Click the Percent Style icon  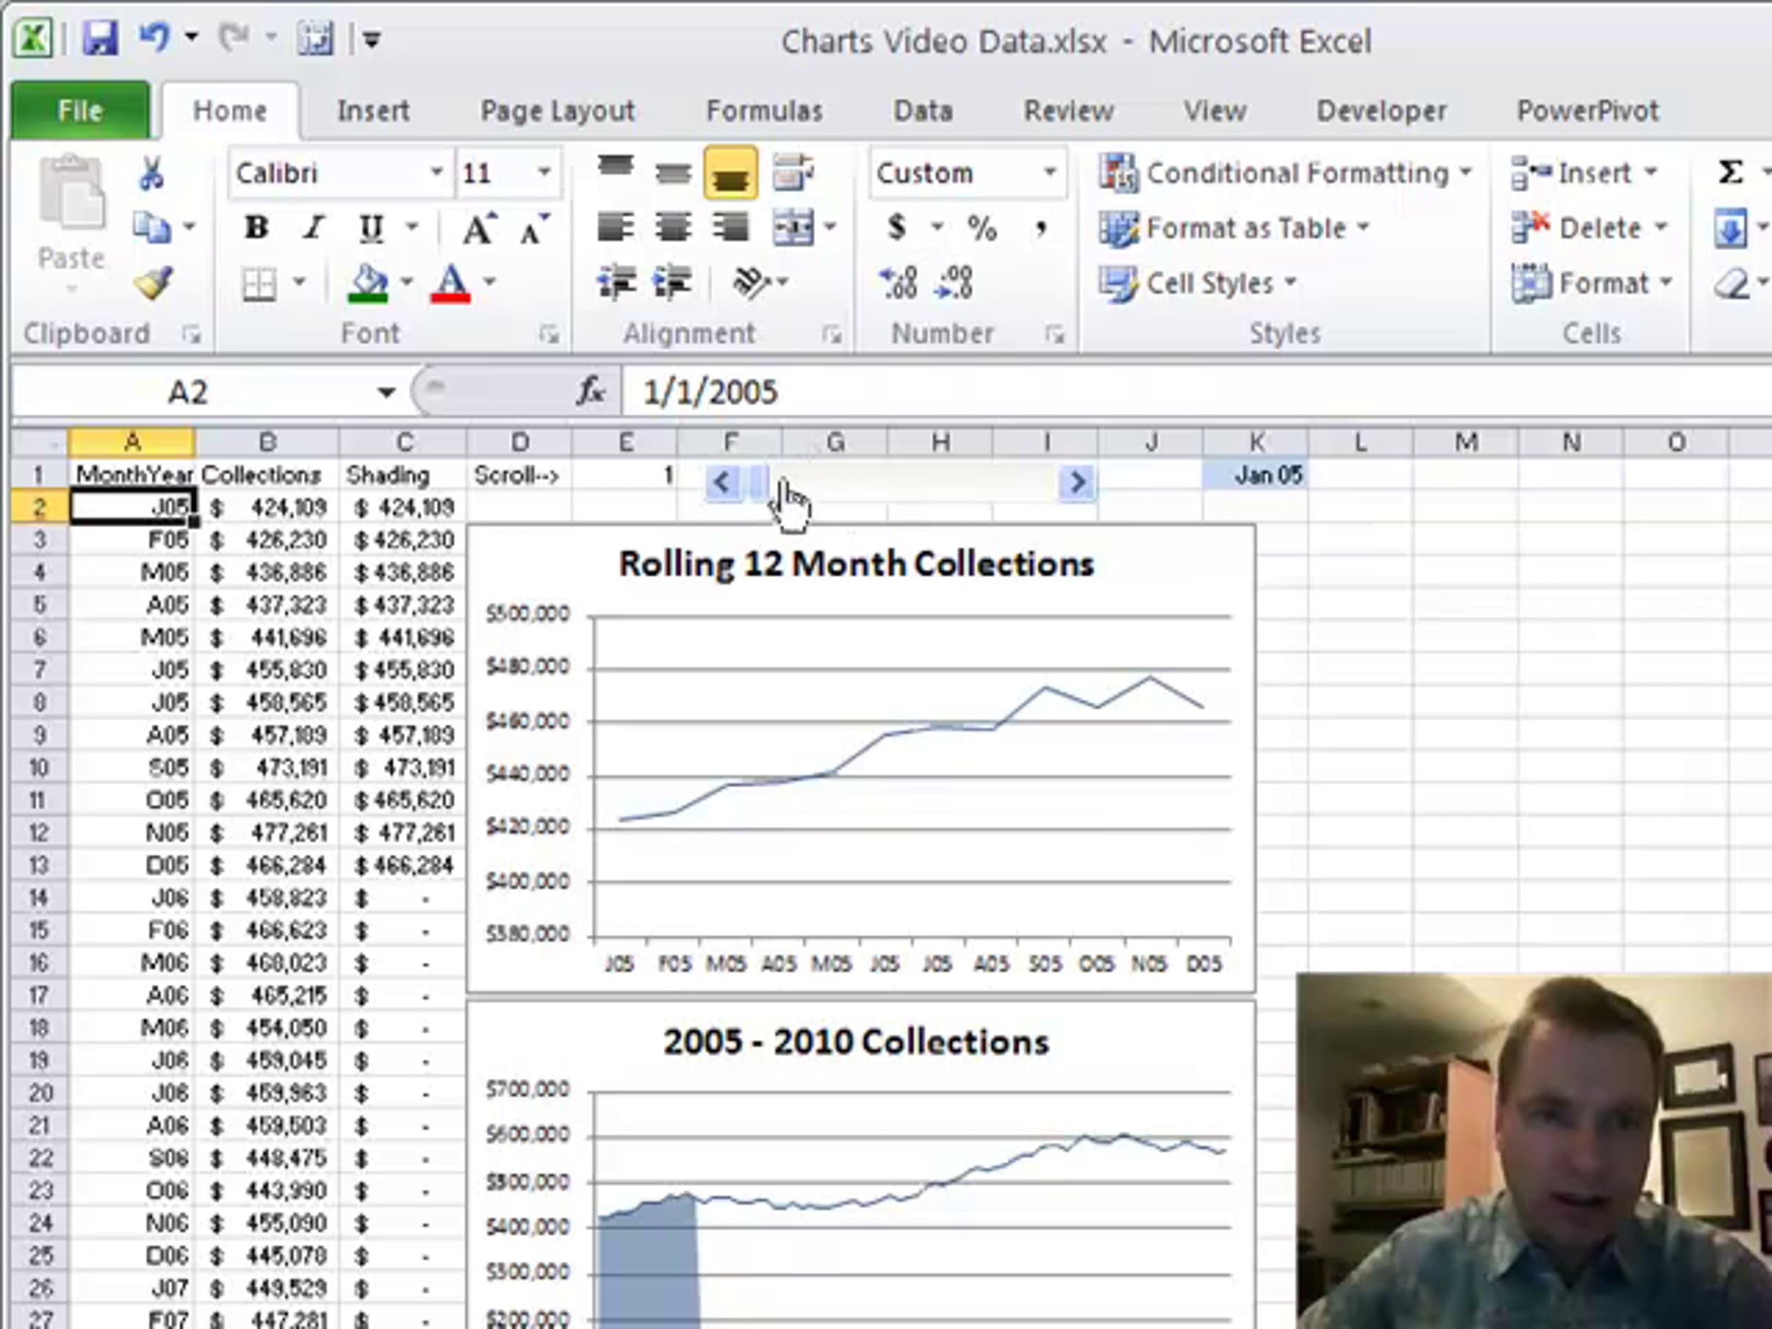tap(982, 228)
